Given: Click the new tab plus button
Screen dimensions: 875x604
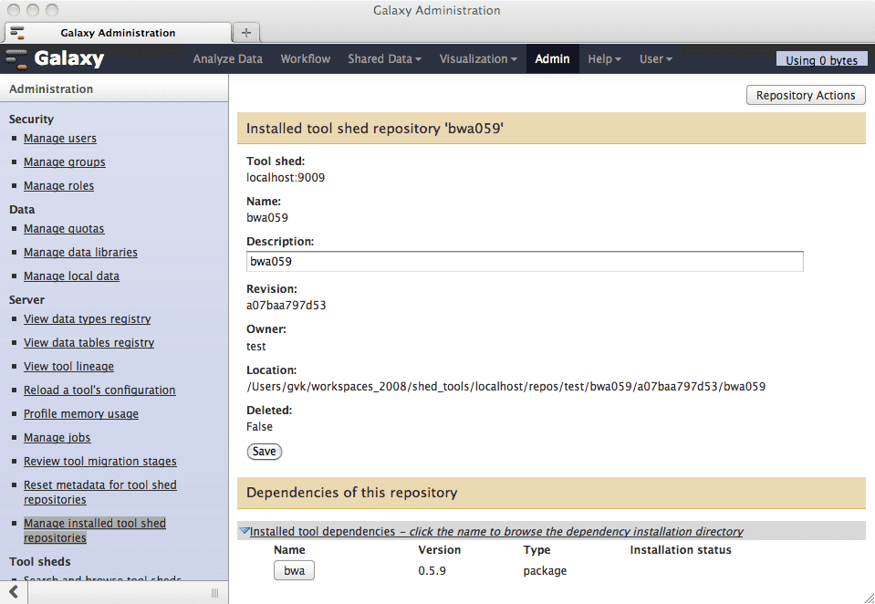Looking at the screenshot, I should pyautogui.click(x=245, y=32).
